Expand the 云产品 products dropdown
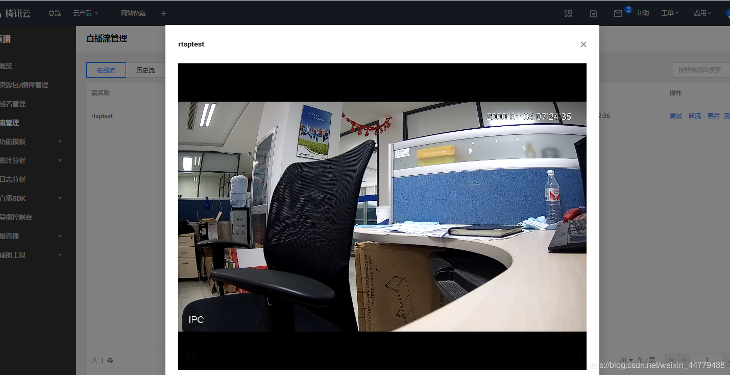The height and width of the screenshot is (375, 730). click(x=85, y=13)
